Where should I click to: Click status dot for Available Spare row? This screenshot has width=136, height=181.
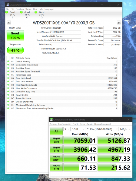click(x=8, y=68)
